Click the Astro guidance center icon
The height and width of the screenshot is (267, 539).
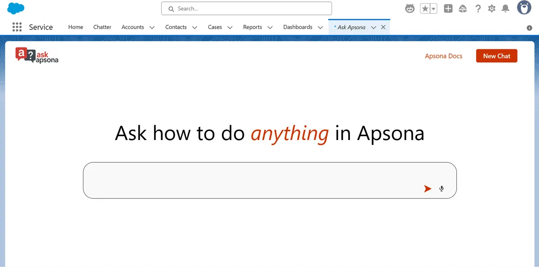pyautogui.click(x=410, y=9)
